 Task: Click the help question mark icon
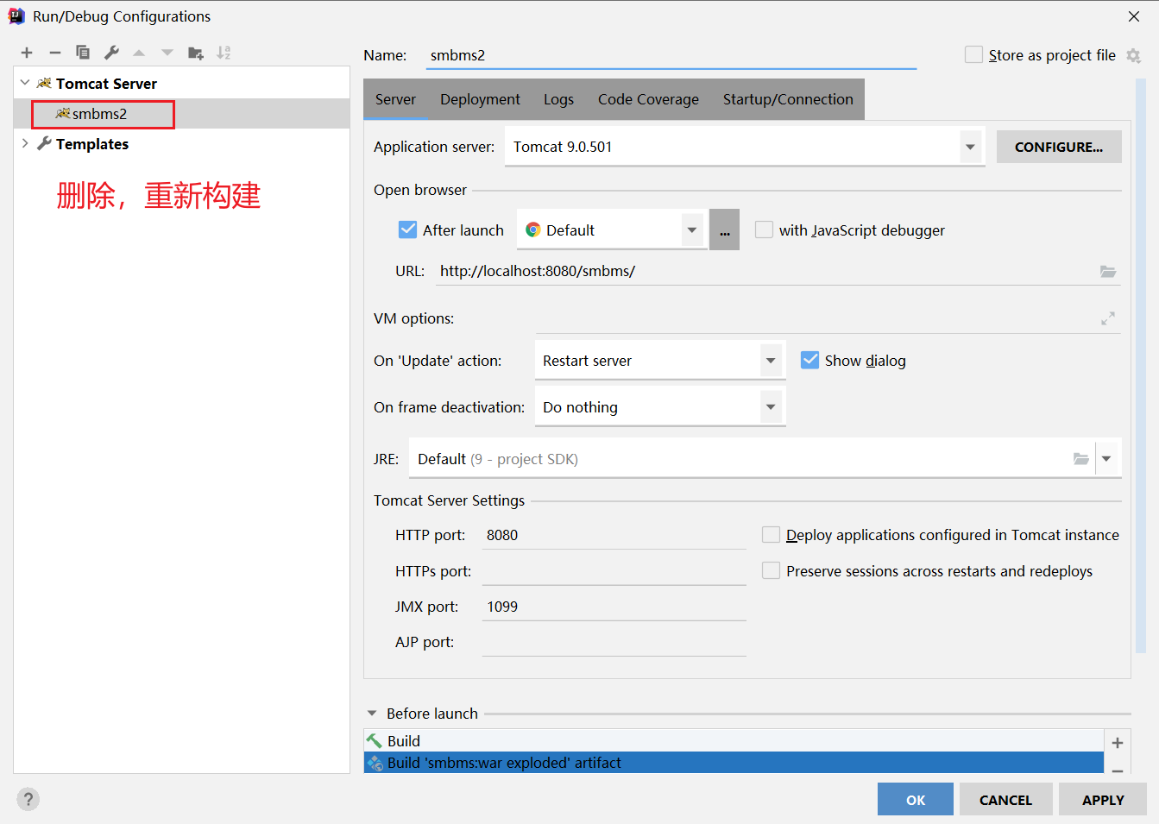pyautogui.click(x=28, y=799)
